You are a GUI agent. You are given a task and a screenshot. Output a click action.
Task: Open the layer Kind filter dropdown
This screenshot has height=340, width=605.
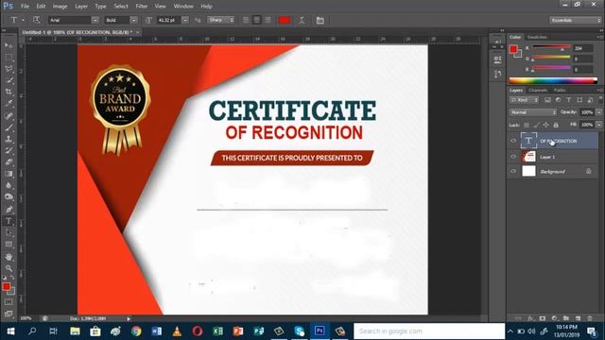click(x=524, y=100)
